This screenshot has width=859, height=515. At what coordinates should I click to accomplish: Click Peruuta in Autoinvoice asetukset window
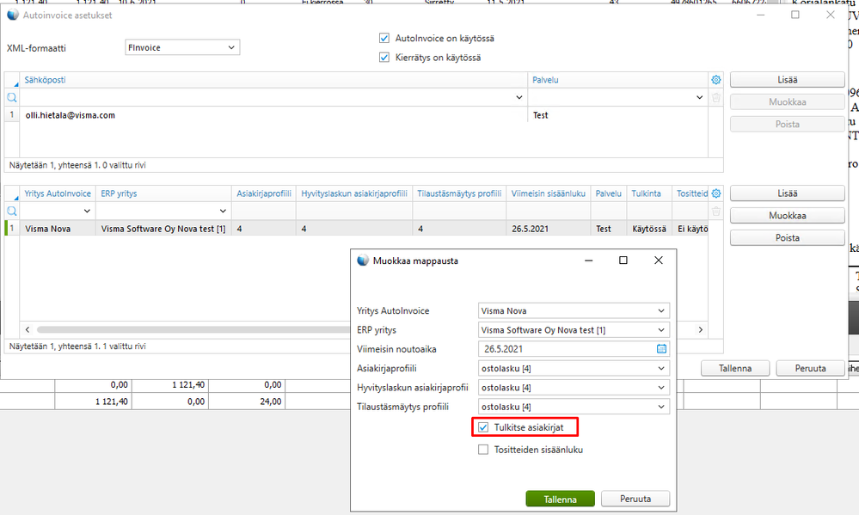(810, 368)
